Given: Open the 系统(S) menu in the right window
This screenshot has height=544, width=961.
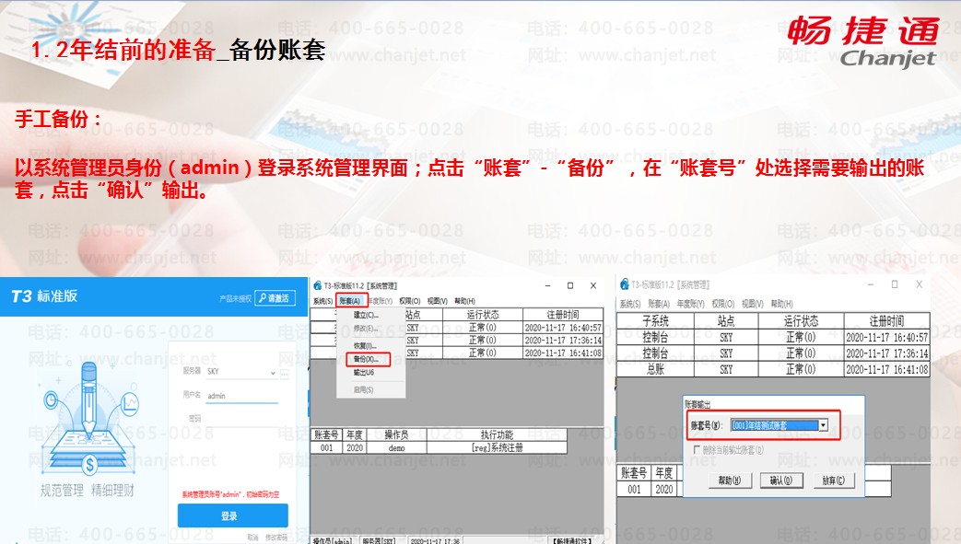Looking at the screenshot, I should 630,304.
